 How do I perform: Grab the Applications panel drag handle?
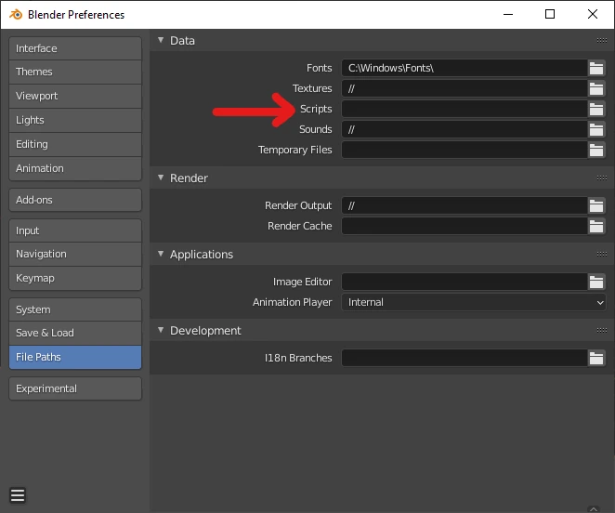[602, 254]
